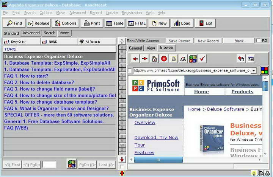
Task: Click the padlock status bar icon
Action: pyautogui.click(x=267, y=173)
